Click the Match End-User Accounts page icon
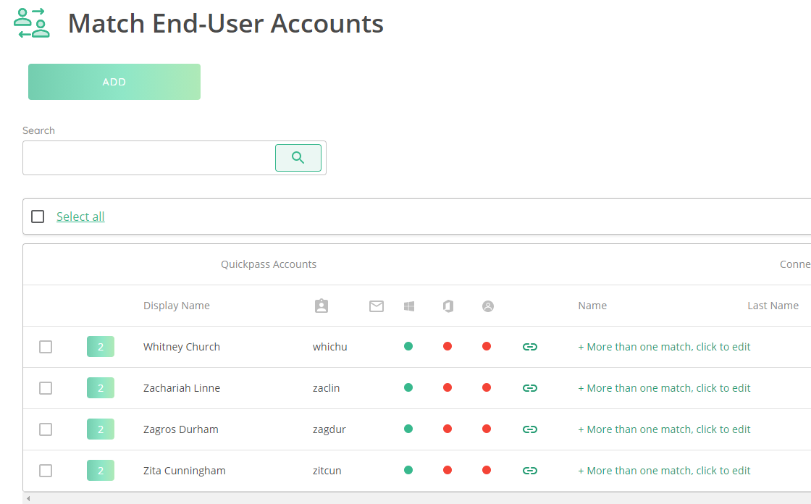Screen dimensions: 811x504 pos(32,23)
